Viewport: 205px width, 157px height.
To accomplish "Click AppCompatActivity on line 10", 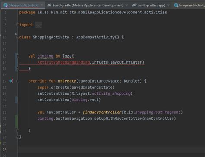I will pyautogui.click(x=95, y=37).
